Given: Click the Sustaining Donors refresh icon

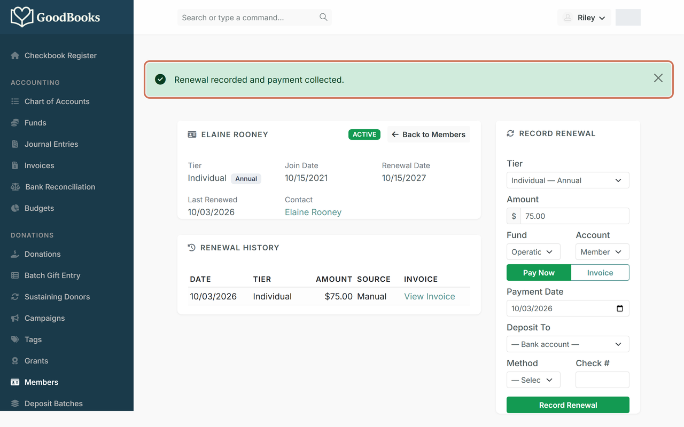Looking at the screenshot, I should [15, 297].
